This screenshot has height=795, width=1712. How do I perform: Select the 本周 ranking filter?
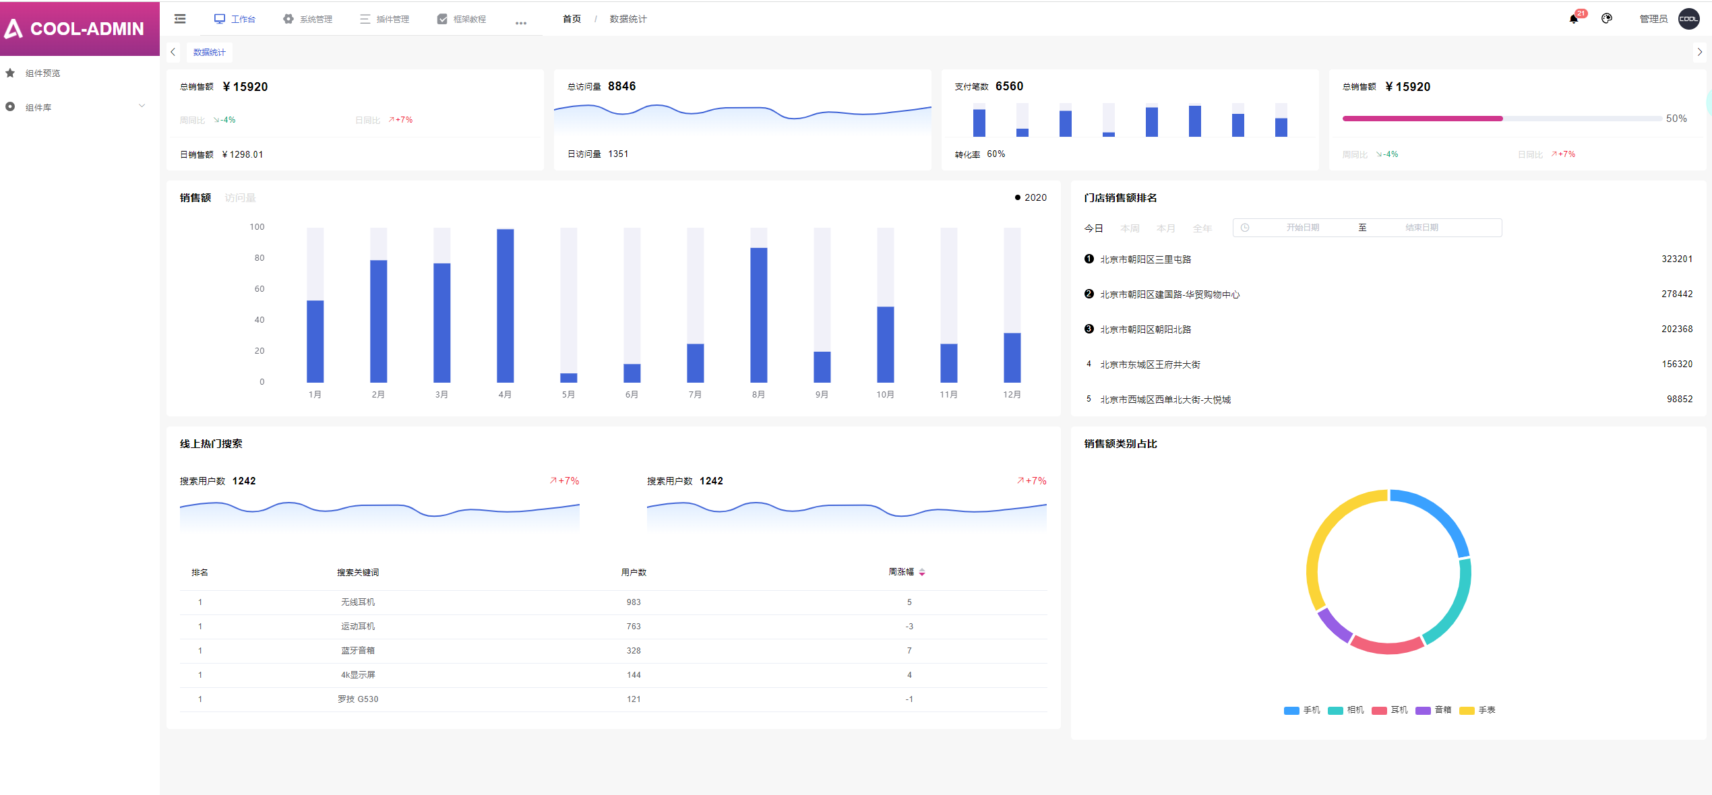point(1129,228)
